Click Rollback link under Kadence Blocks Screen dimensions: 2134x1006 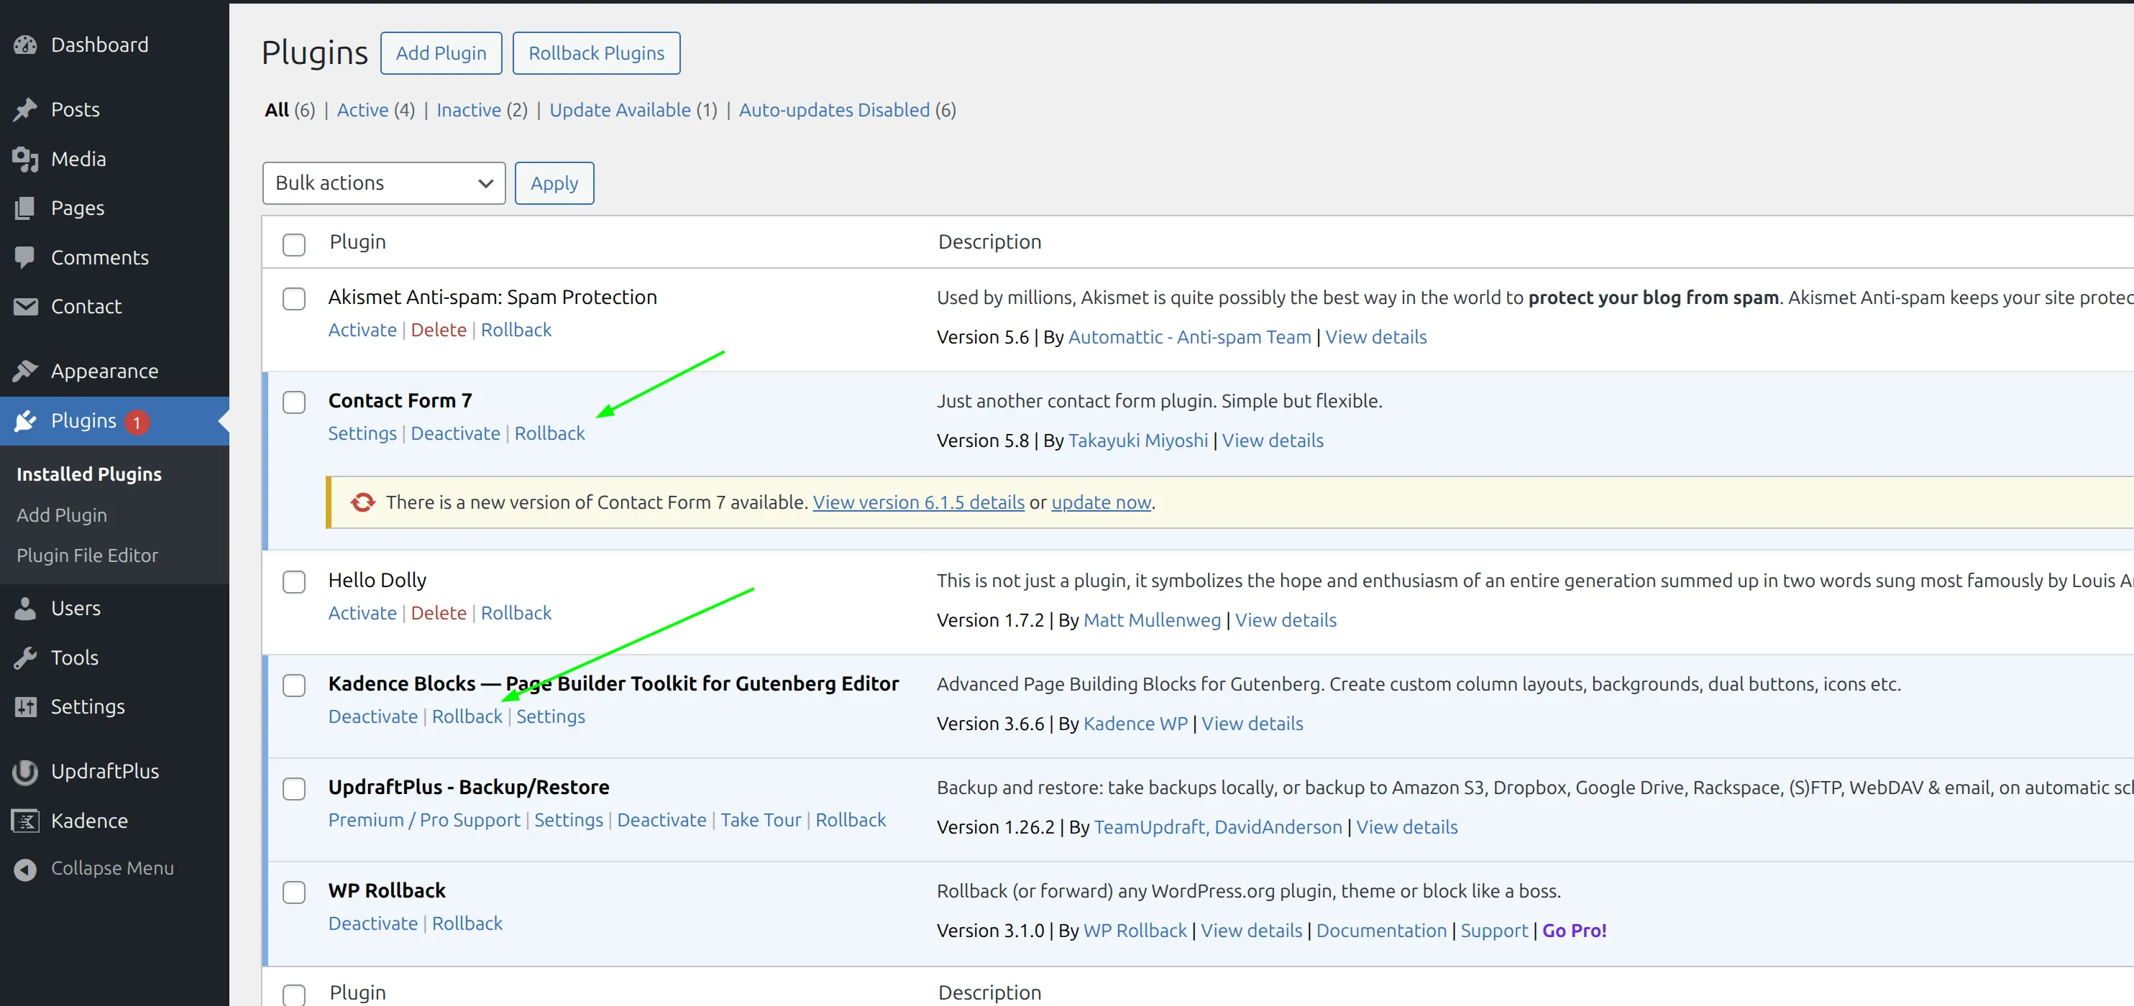(x=467, y=717)
